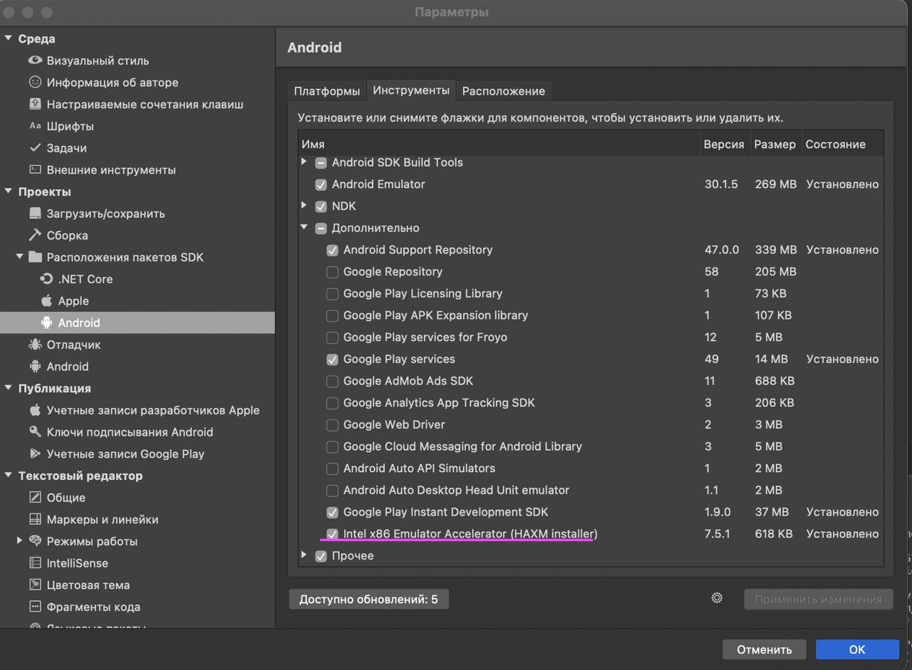Switch to the Платформы tab
The image size is (912, 670).
[x=327, y=91]
